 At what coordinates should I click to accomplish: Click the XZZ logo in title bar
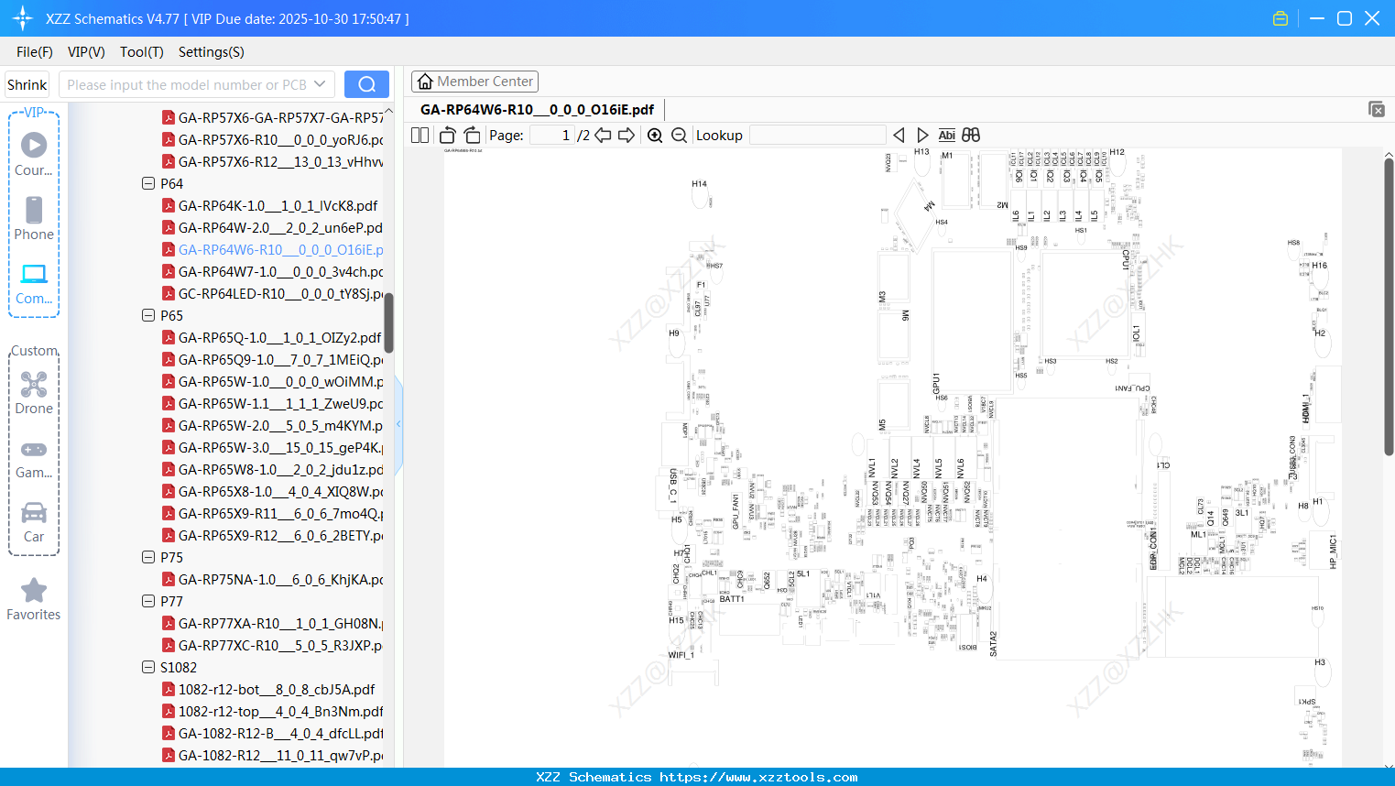[23, 18]
